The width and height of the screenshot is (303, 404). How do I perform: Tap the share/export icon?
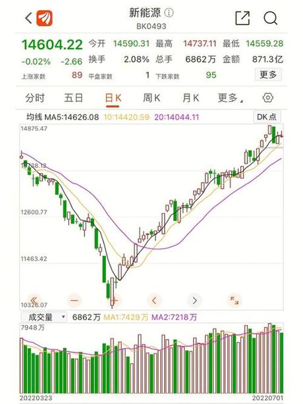coord(242,18)
